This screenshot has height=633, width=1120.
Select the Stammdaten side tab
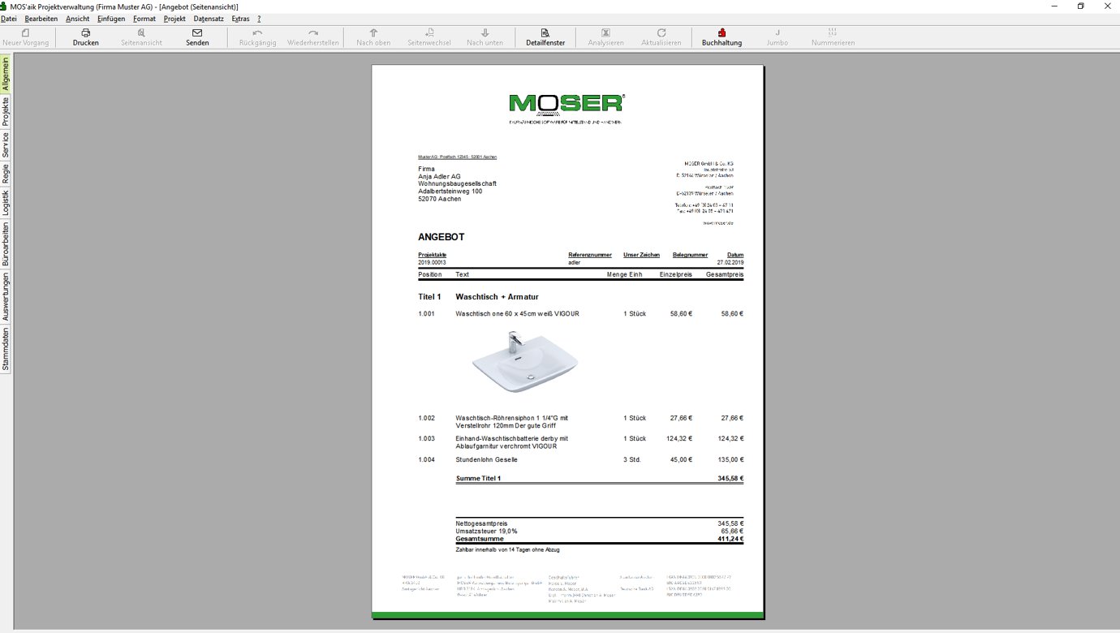[x=6, y=349]
